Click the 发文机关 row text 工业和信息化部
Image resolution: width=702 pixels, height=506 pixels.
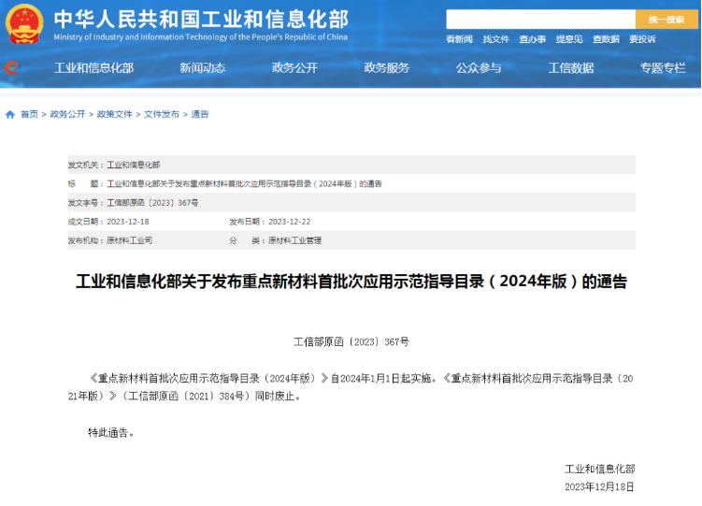click(134, 166)
